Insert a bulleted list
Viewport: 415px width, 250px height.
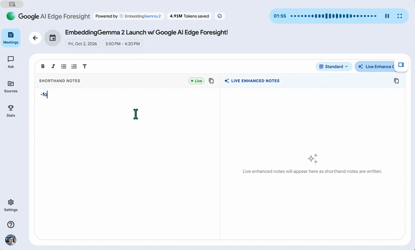tap(63, 66)
